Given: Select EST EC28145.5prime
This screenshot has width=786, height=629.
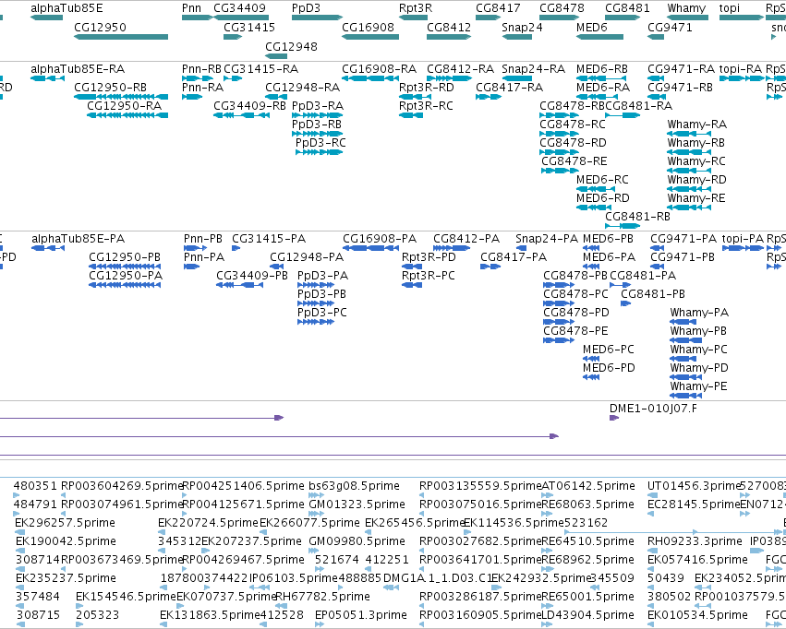Looking at the screenshot, I should click(695, 504).
